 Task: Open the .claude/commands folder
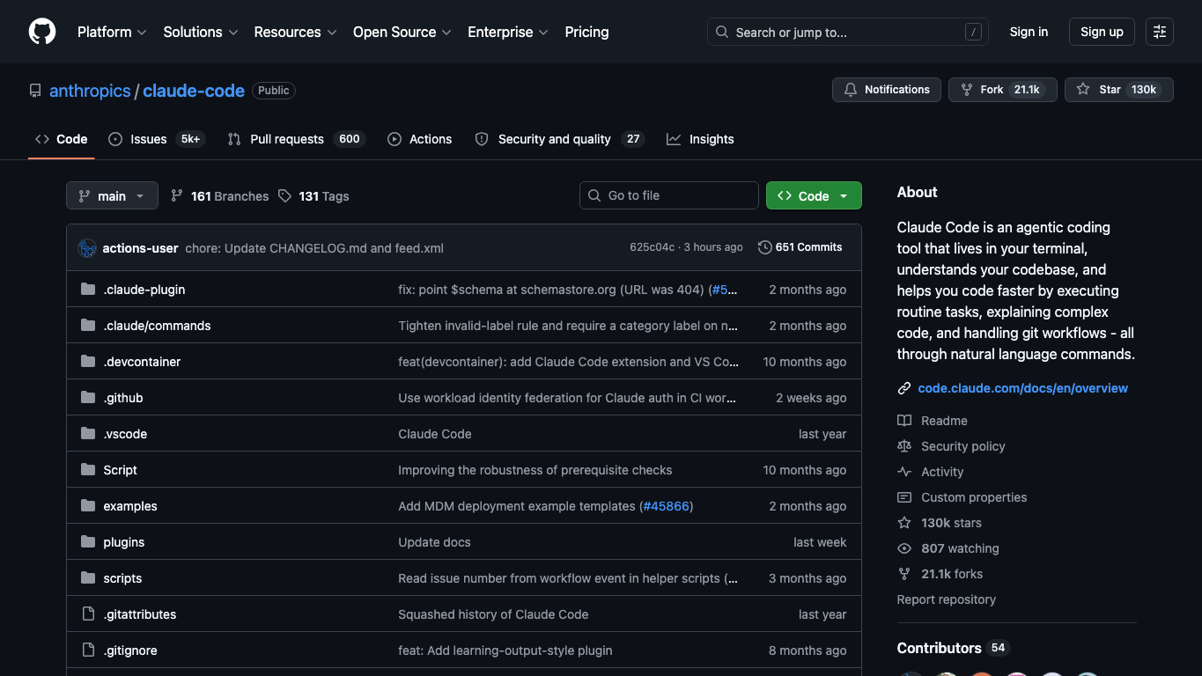[157, 326]
